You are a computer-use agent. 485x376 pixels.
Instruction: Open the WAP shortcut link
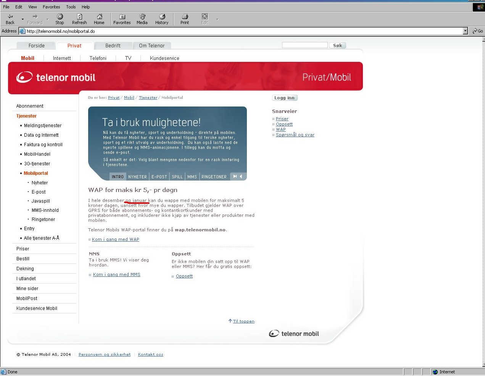(x=281, y=129)
